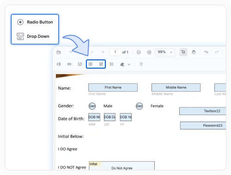Jump to the last page
Viewport: 231px width, 175px height.
click(103, 52)
